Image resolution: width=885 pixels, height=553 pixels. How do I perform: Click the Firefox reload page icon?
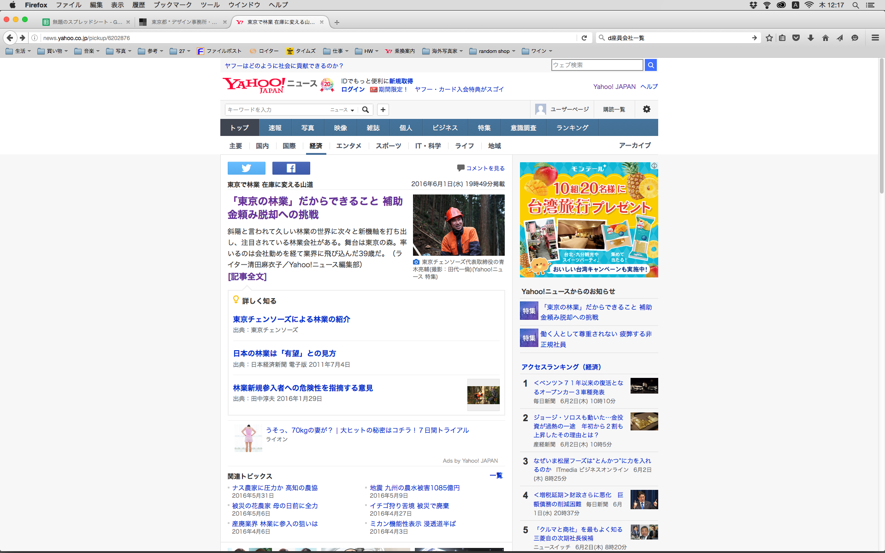(x=584, y=38)
